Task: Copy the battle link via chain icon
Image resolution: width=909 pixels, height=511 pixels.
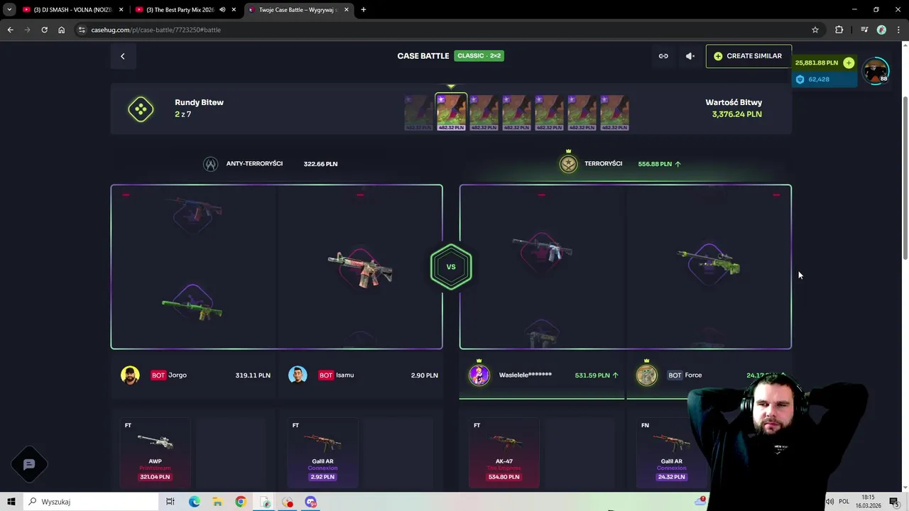Action: [663, 56]
